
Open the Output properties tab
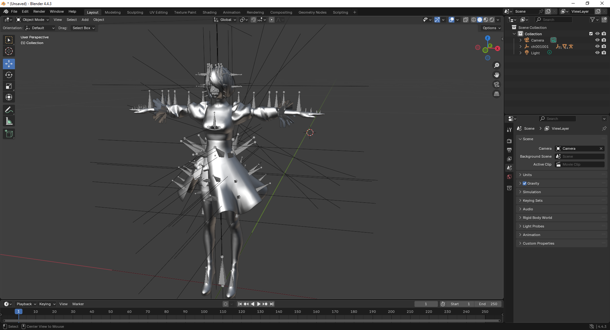509,150
